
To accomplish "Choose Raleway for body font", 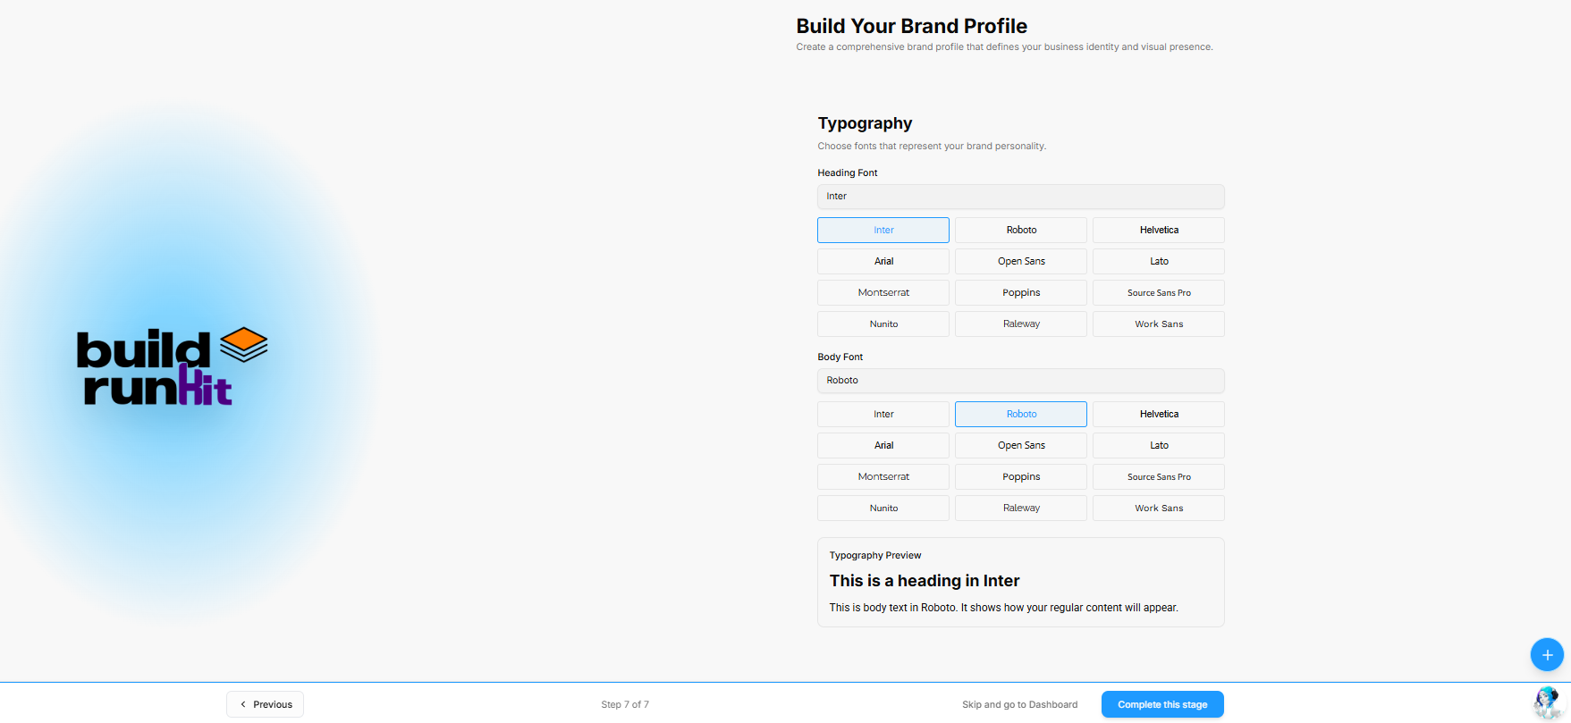I will click(1021, 508).
